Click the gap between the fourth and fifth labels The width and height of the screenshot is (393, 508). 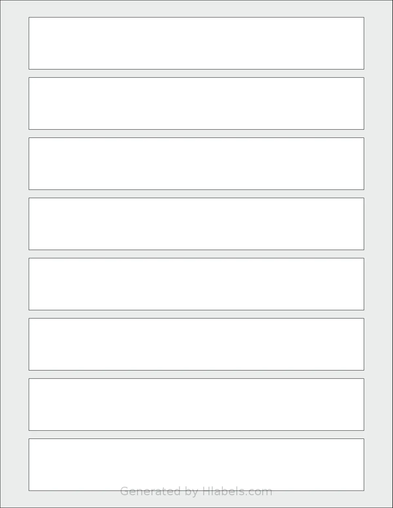(x=196, y=254)
